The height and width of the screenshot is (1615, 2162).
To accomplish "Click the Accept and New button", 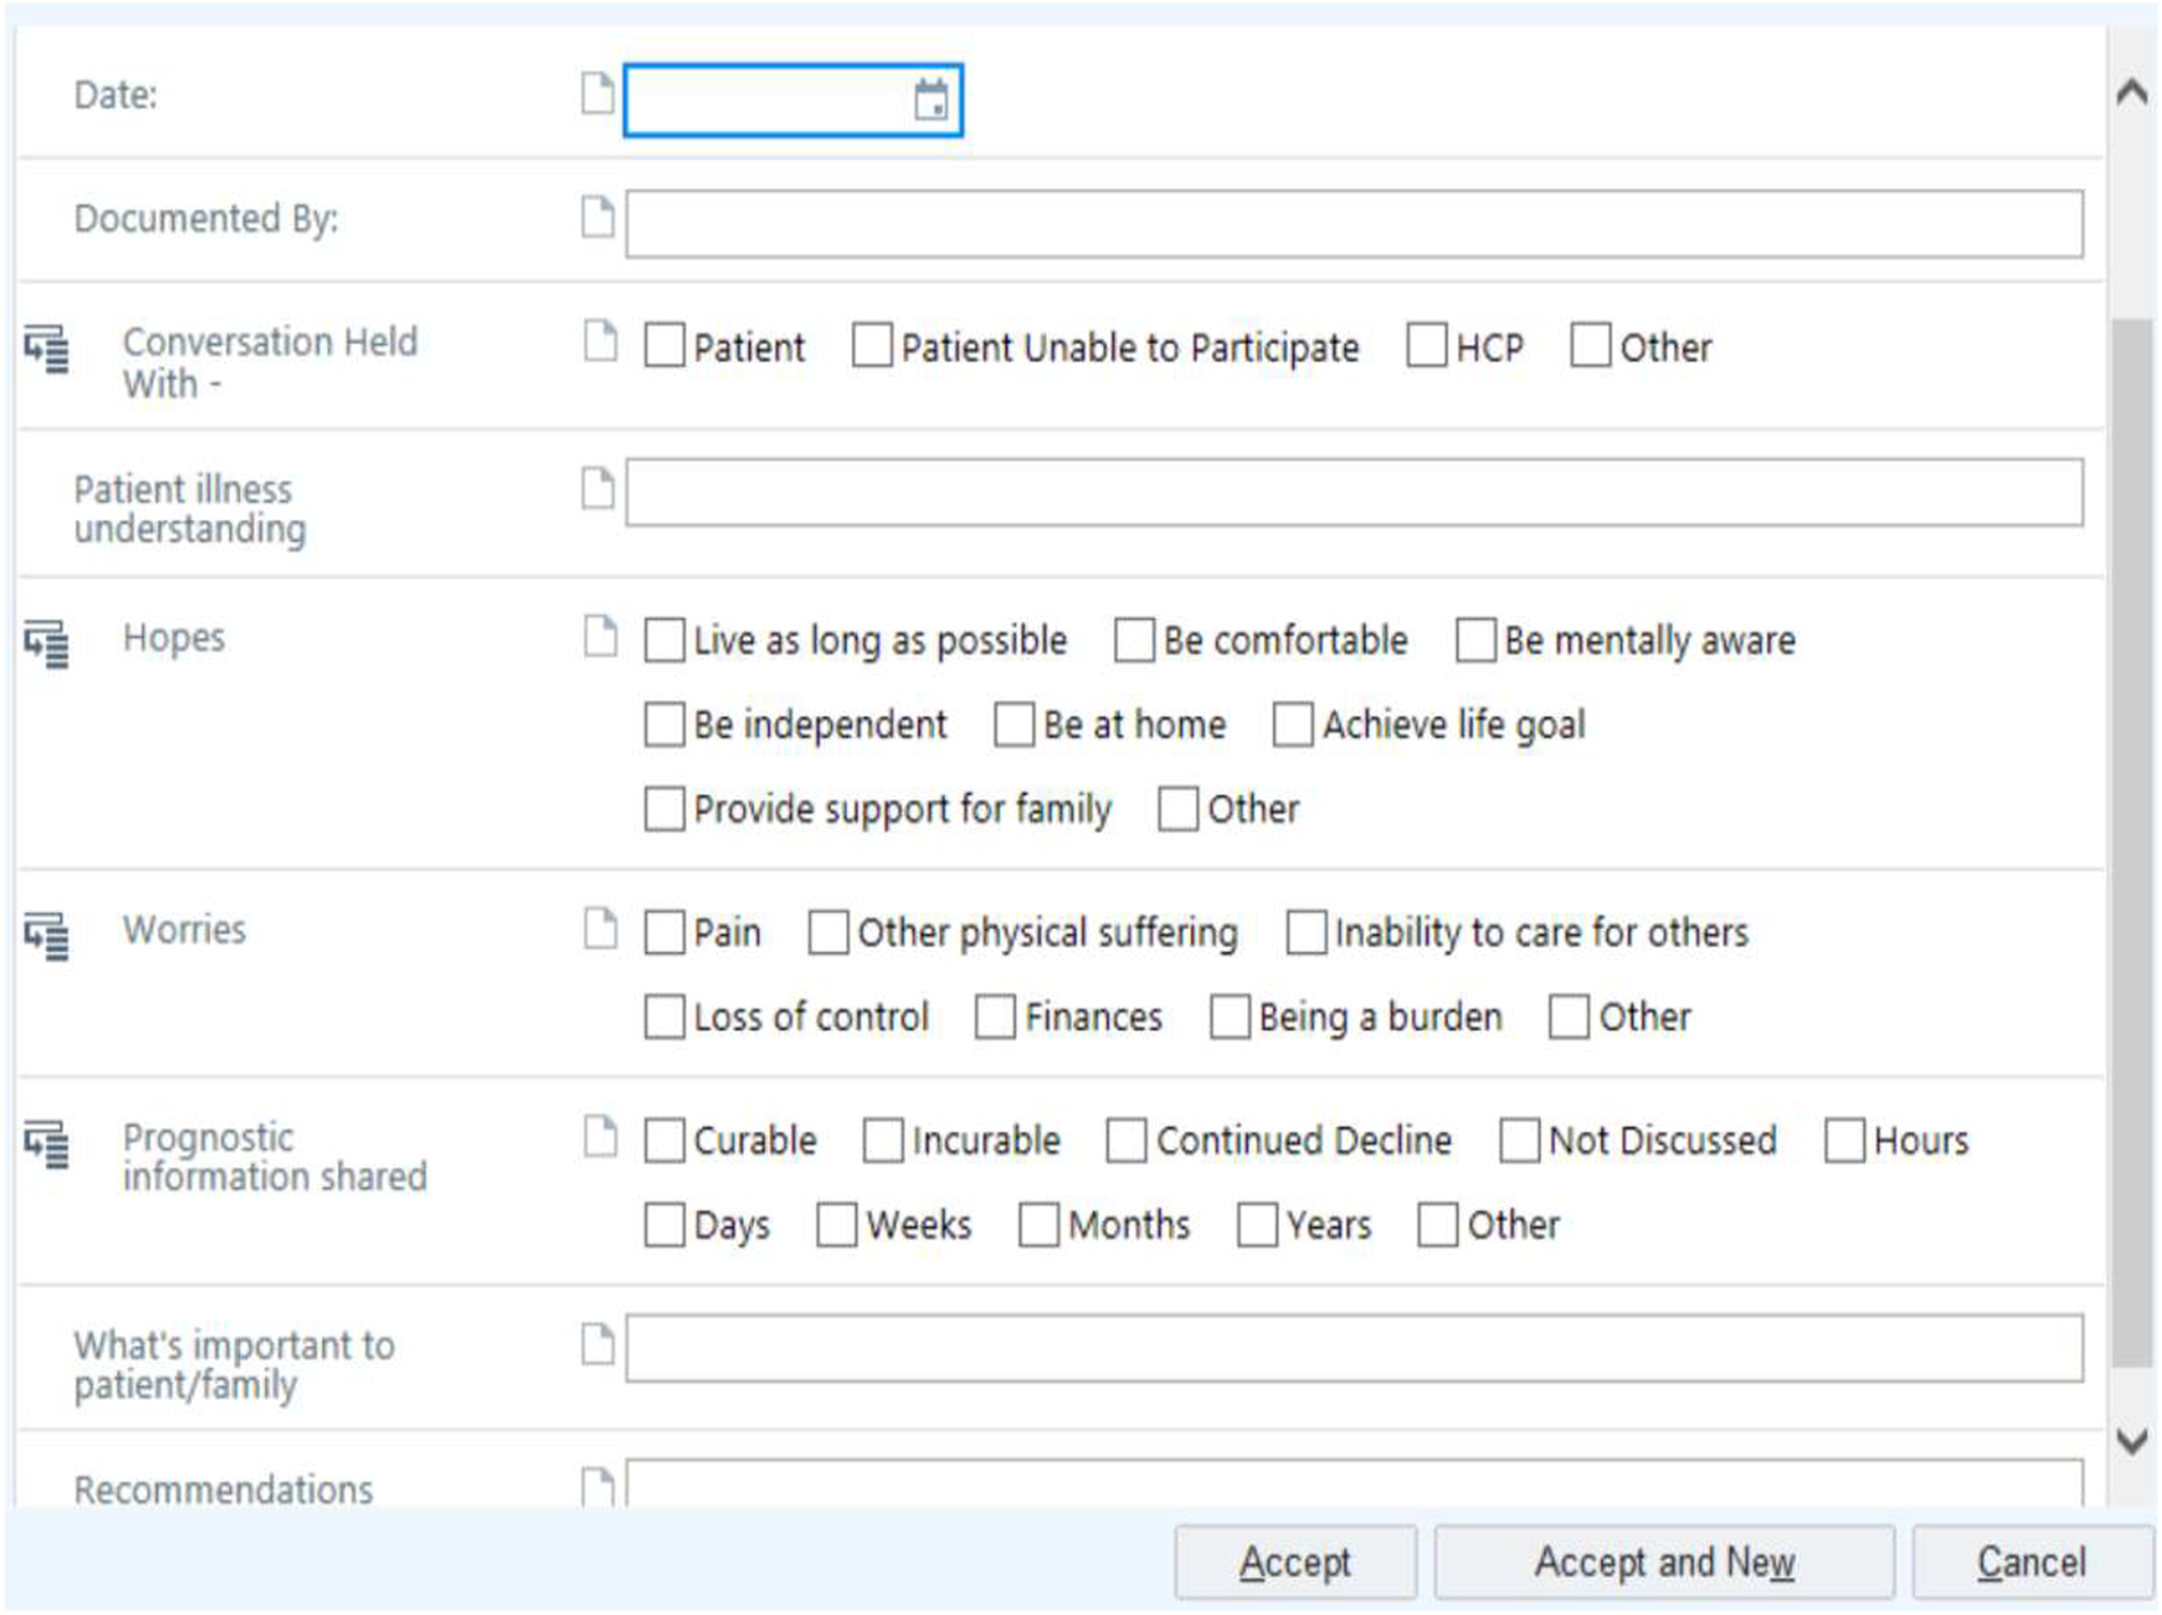I will click(1664, 1562).
